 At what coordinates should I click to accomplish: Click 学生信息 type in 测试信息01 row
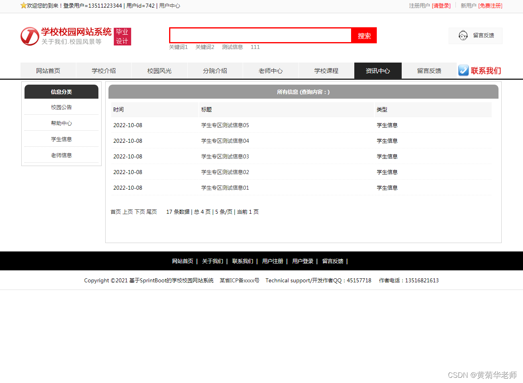(387, 188)
